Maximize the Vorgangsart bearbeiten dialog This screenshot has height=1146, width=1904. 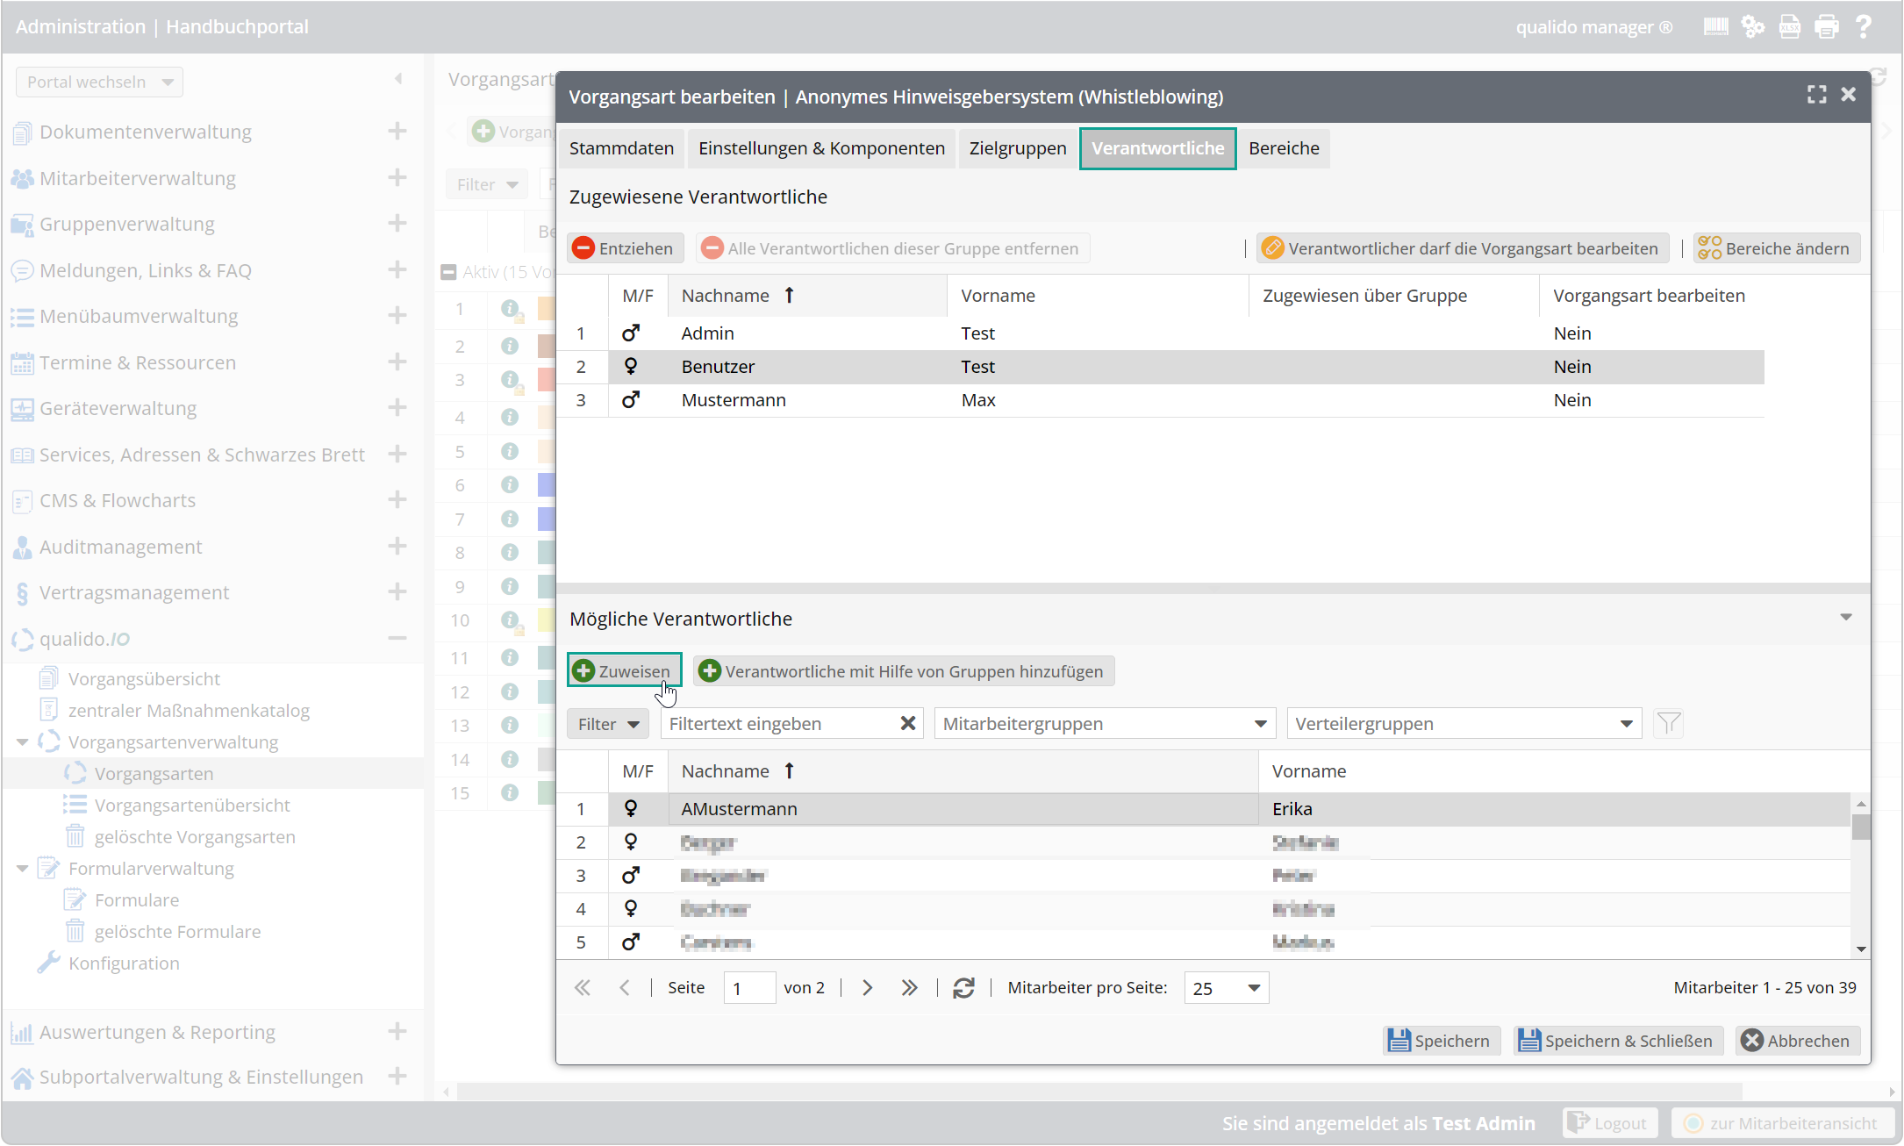[x=1816, y=95]
